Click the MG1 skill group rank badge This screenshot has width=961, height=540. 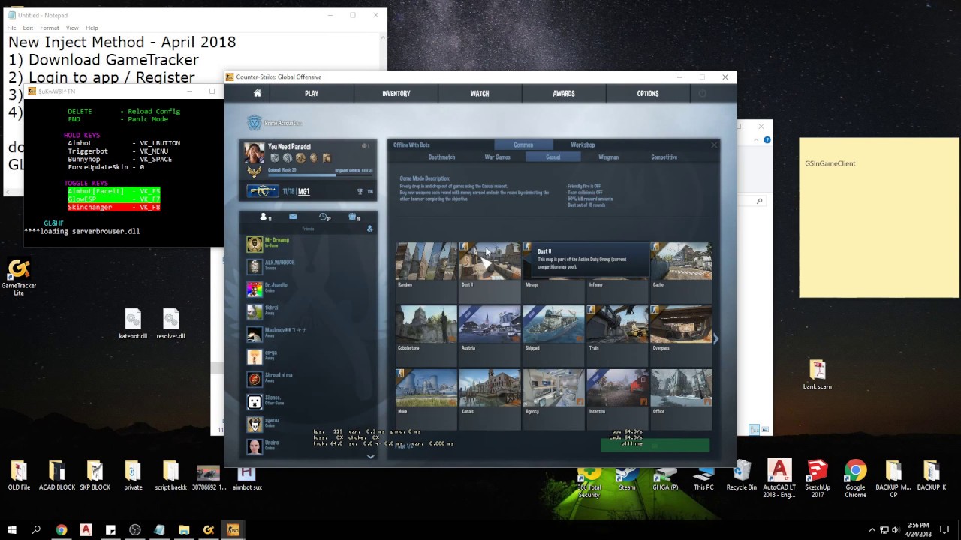click(x=262, y=191)
